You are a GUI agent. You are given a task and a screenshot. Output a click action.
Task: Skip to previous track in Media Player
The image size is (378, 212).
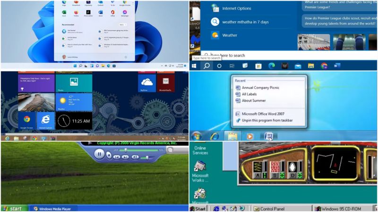click(117, 157)
